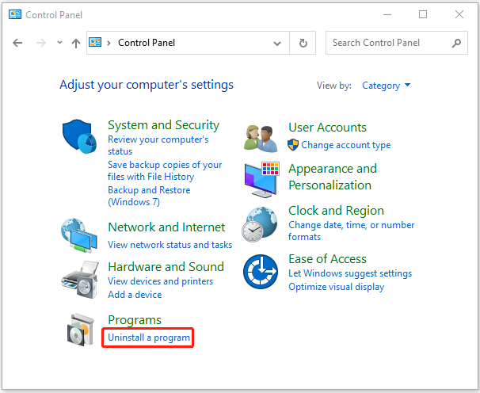This screenshot has width=480, height=393.
Task: Open View network status and tasks
Action: tap(170, 245)
